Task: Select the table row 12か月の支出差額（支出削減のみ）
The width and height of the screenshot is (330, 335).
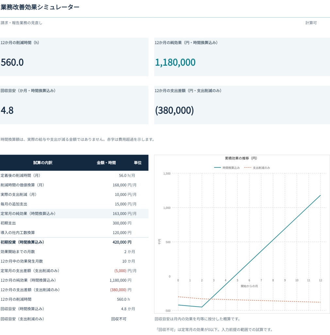Action: 74,290
